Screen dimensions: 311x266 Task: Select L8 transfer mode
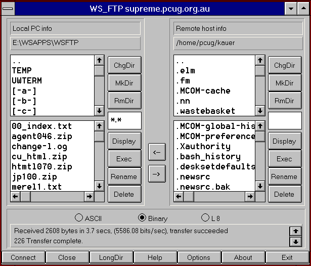click(x=210, y=218)
